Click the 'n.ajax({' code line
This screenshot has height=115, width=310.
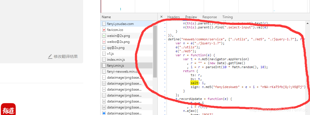(190, 111)
